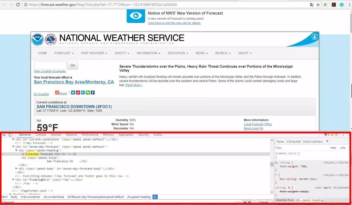Share the forecast via the Weibo icon
The height and width of the screenshot is (205, 352).
(78, 93)
